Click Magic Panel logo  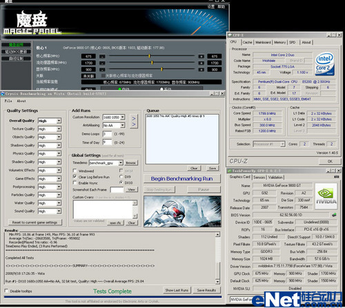32,23
